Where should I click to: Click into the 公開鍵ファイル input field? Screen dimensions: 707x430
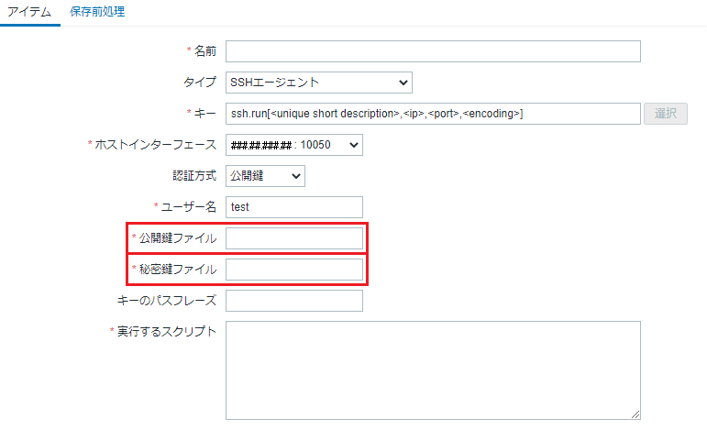294,238
